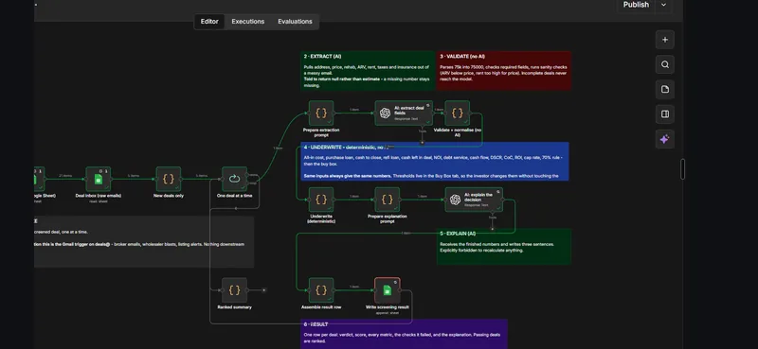Select the Underwrite (deterministic) code node
This screenshot has width=758, height=349.
(x=321, y=200)
